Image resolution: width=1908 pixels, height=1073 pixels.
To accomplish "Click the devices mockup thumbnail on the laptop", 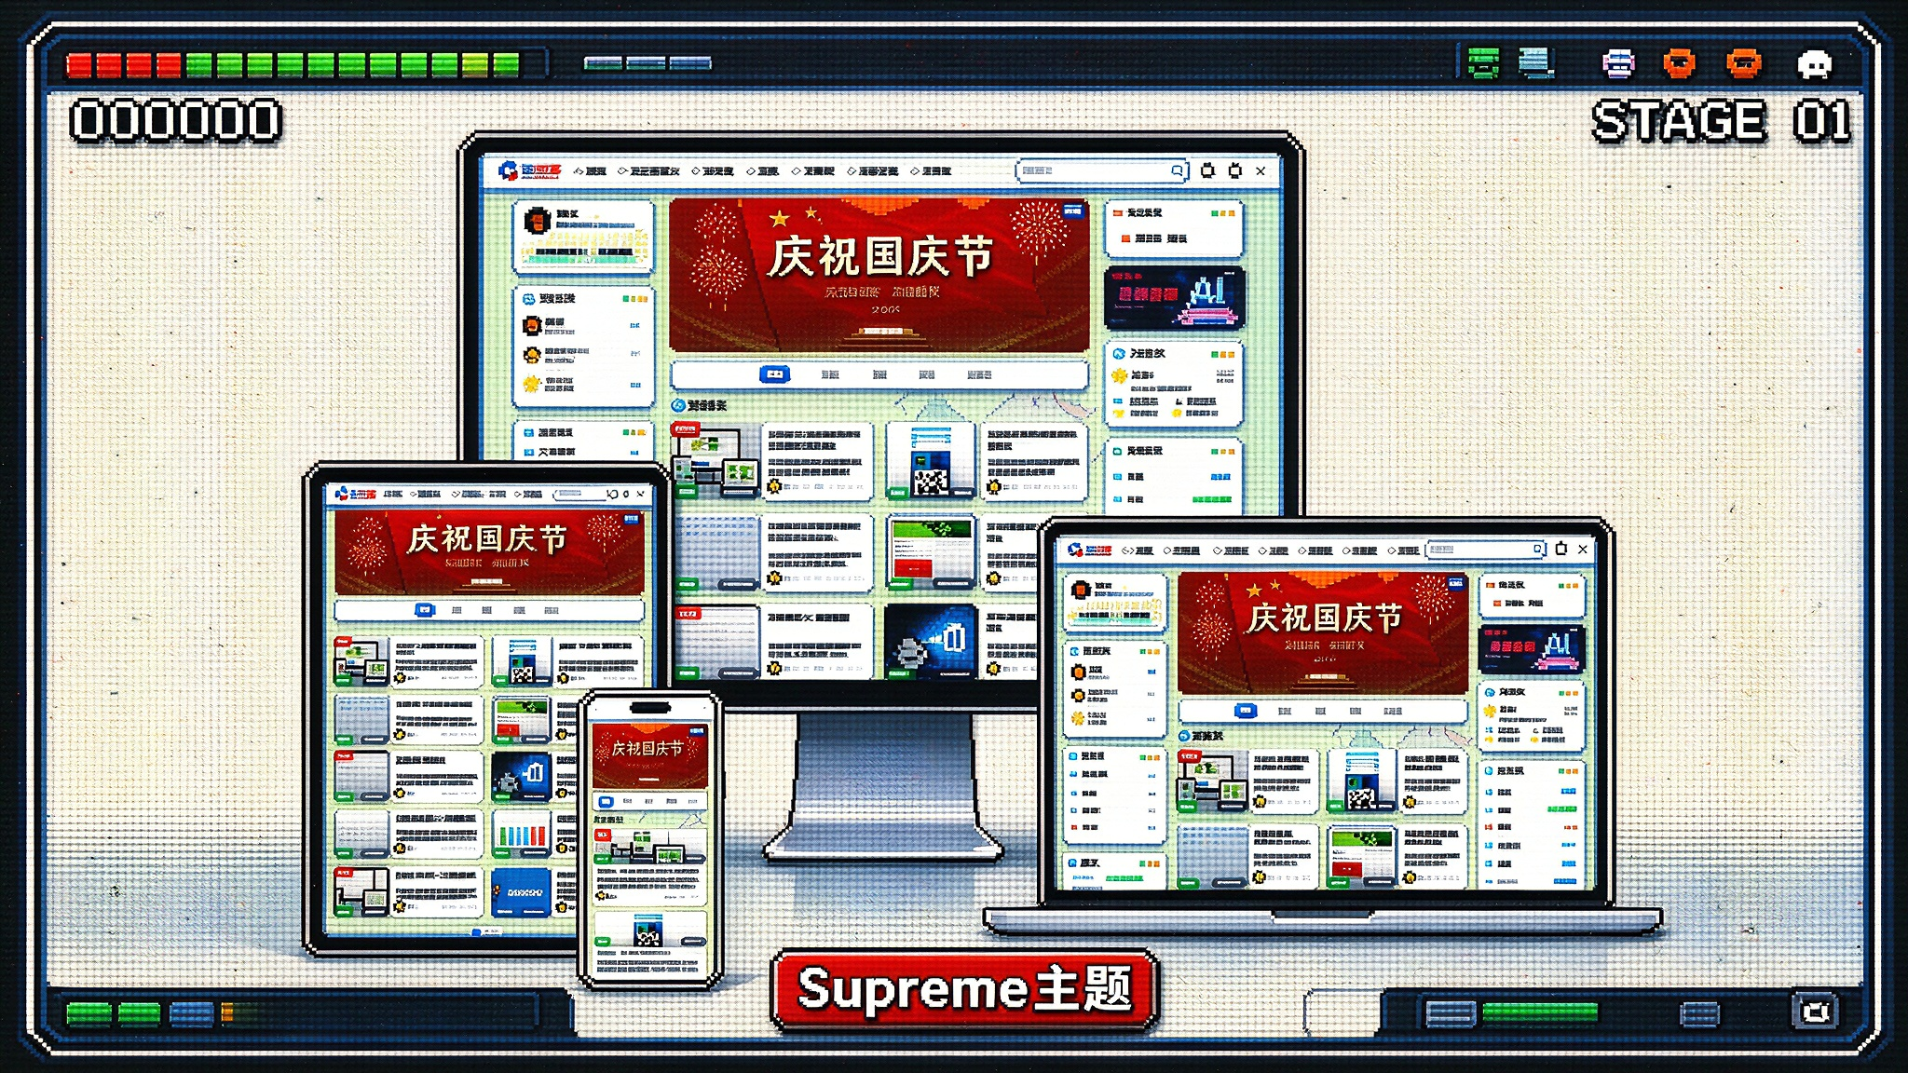I will [1212, 781].
